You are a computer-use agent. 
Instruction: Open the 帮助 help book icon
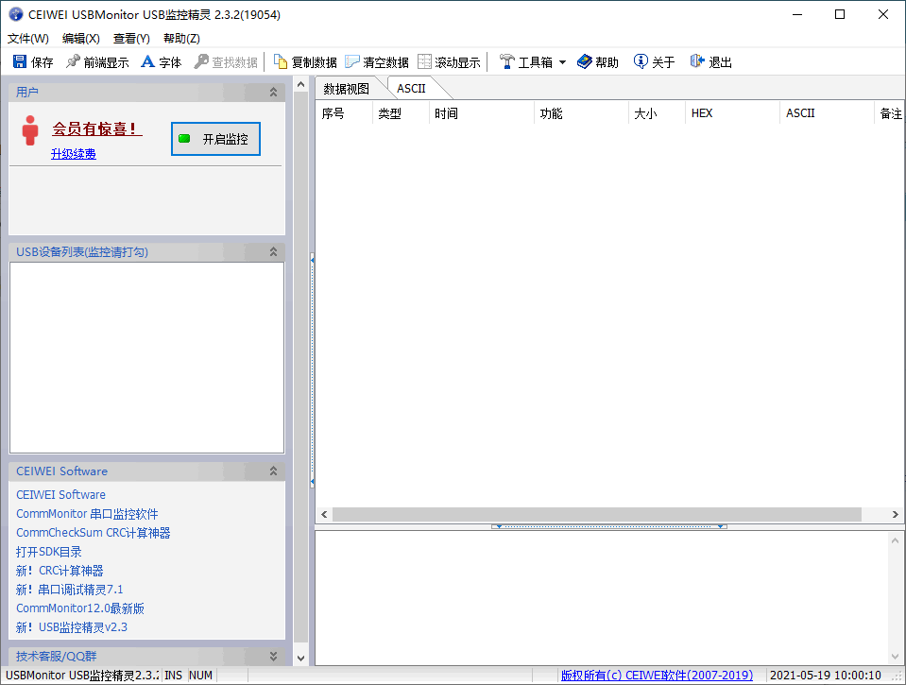585,61
